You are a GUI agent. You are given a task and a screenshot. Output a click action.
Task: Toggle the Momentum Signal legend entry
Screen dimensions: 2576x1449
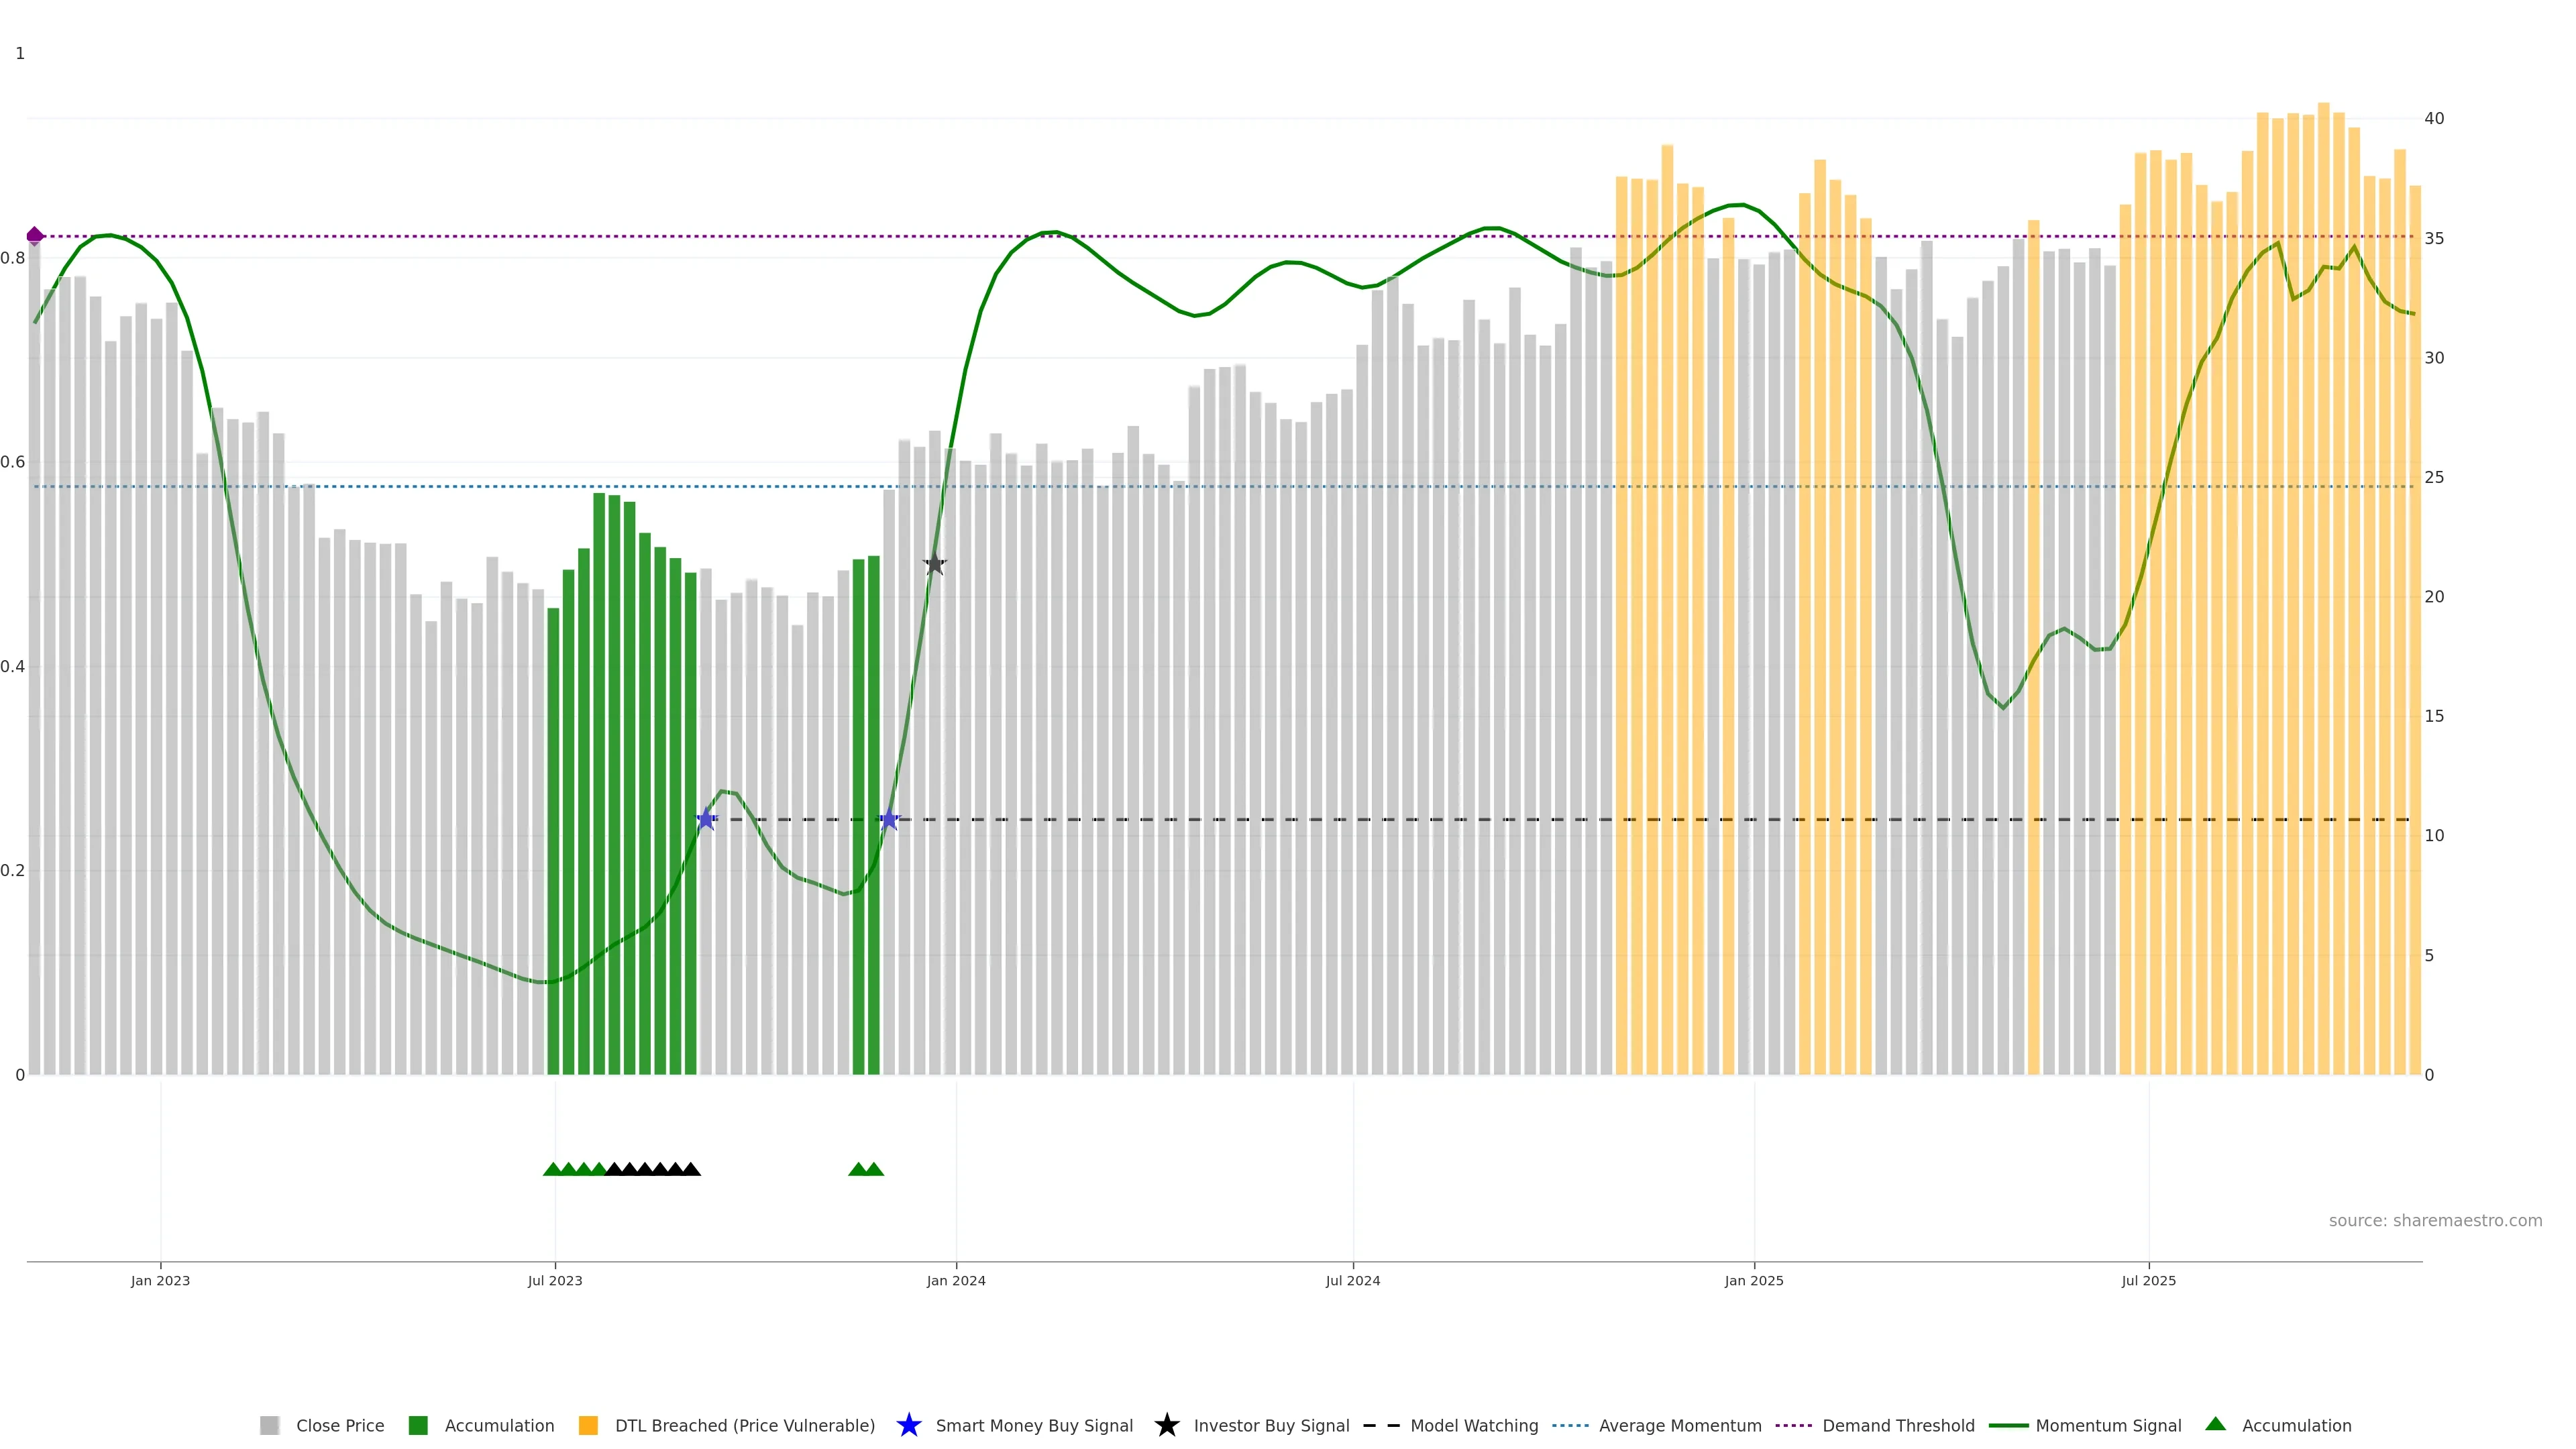[2108, 1425]
